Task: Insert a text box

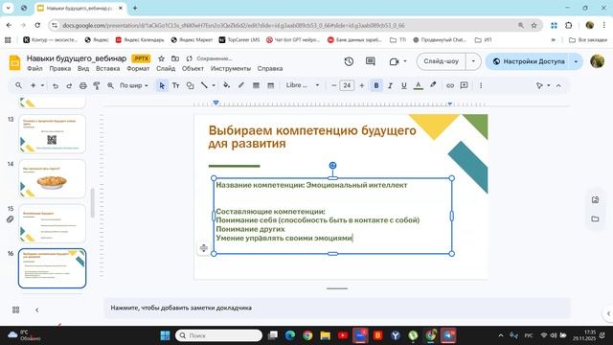Action: pyautogui.click(x=175, y=85)
